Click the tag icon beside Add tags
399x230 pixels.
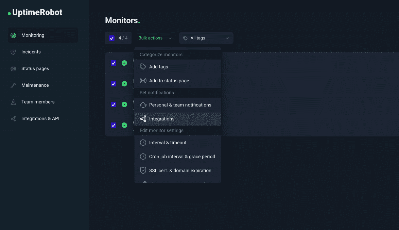(x=143, y=67)
